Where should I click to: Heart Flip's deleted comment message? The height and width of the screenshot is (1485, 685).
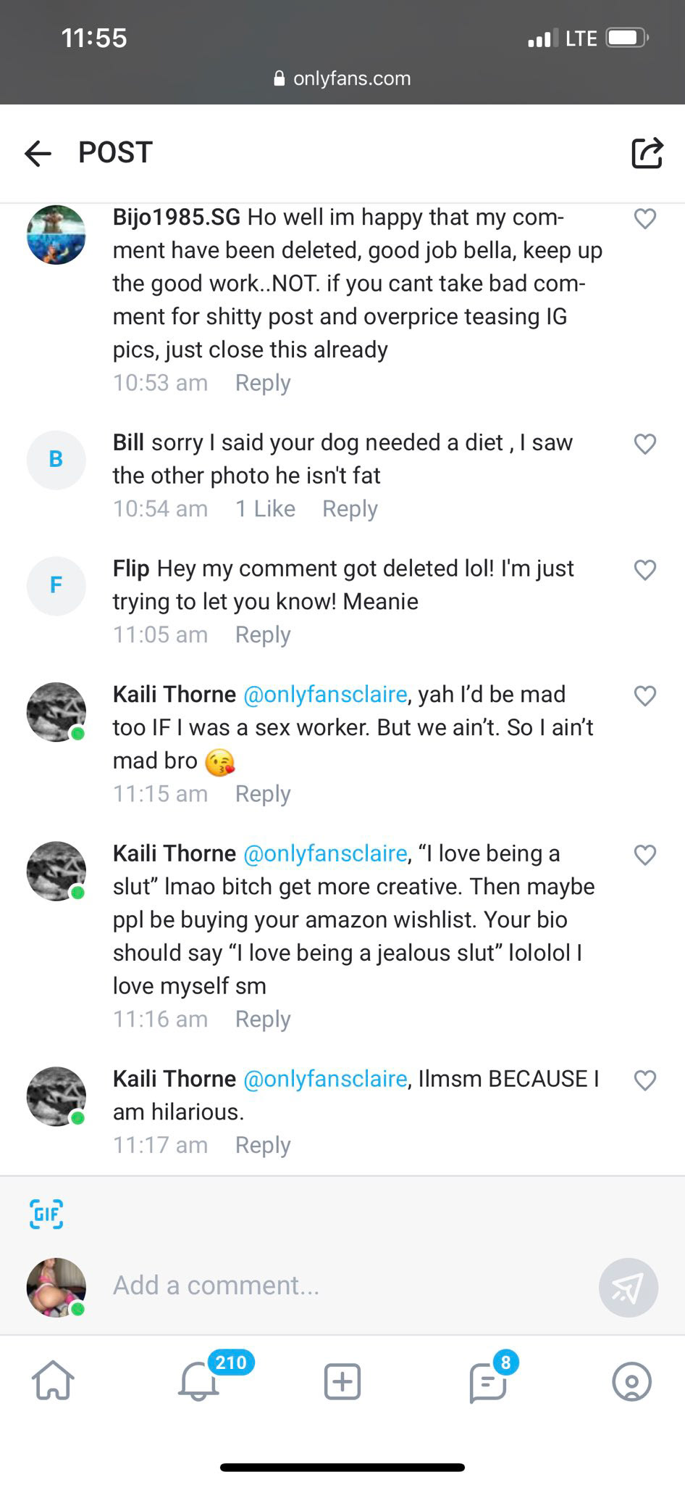[x=644, y=570]
